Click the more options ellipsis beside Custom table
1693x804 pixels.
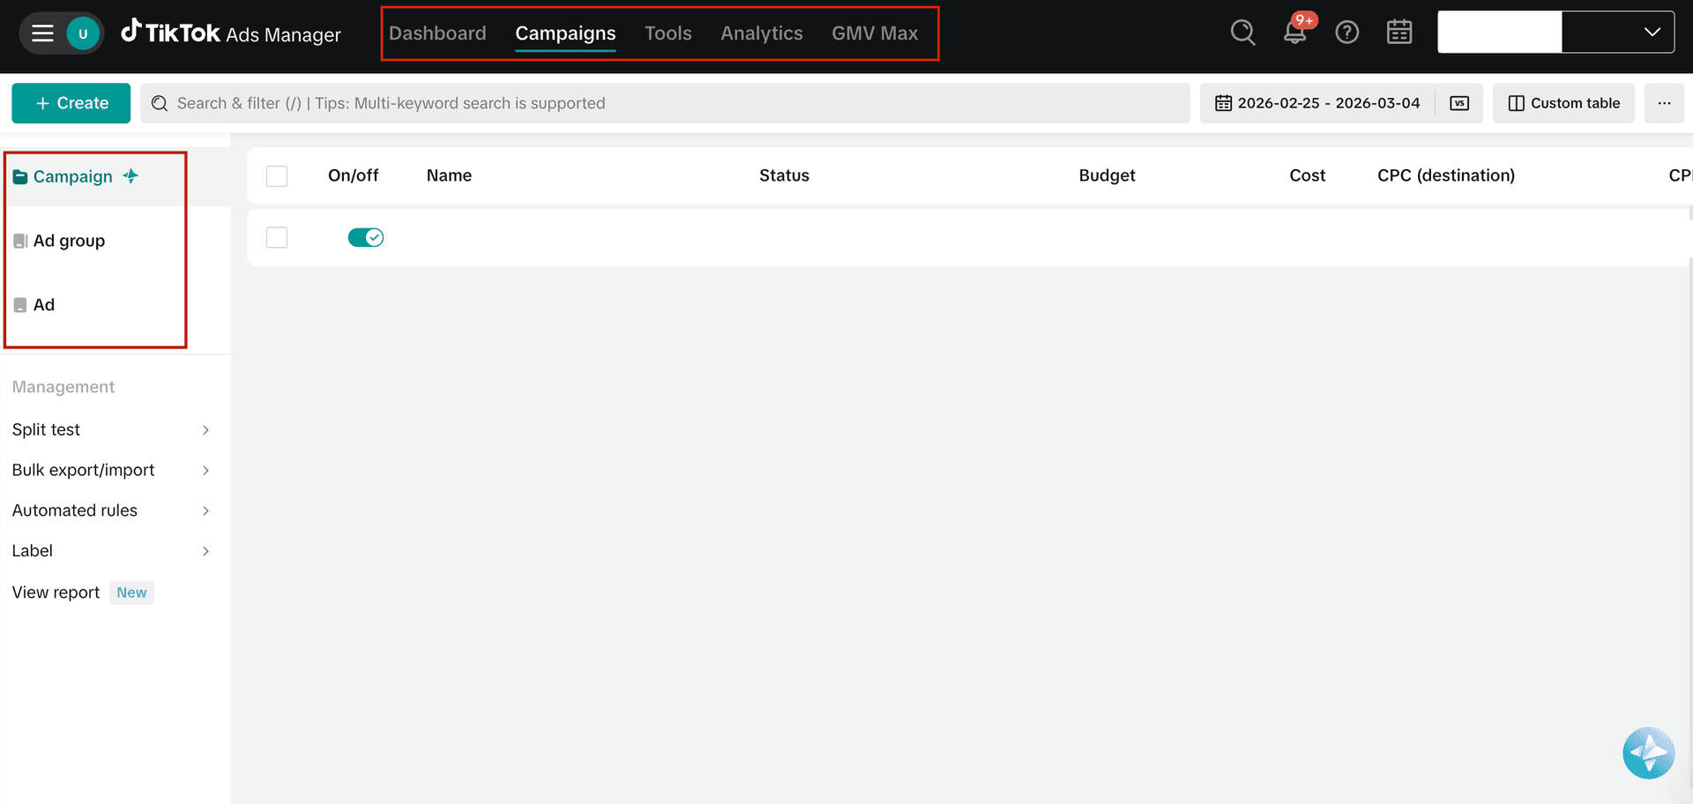(1665, 103)
